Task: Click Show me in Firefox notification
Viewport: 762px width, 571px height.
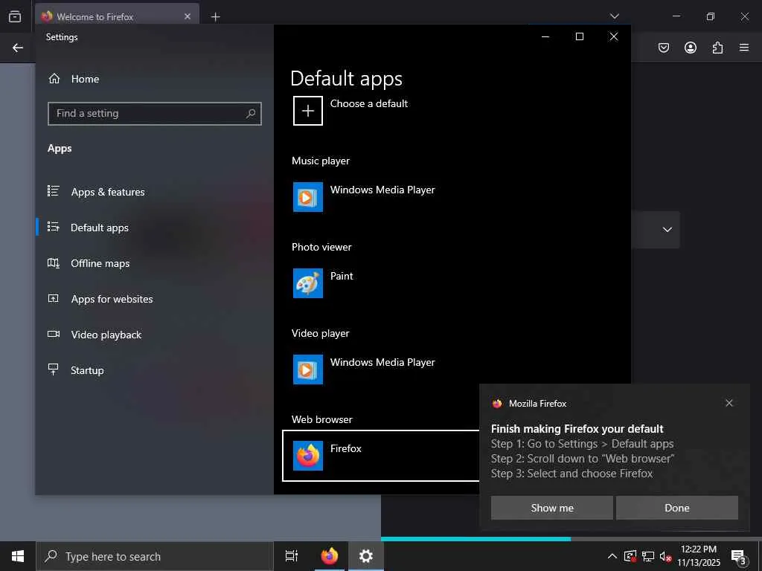Action: click(551, 508)
